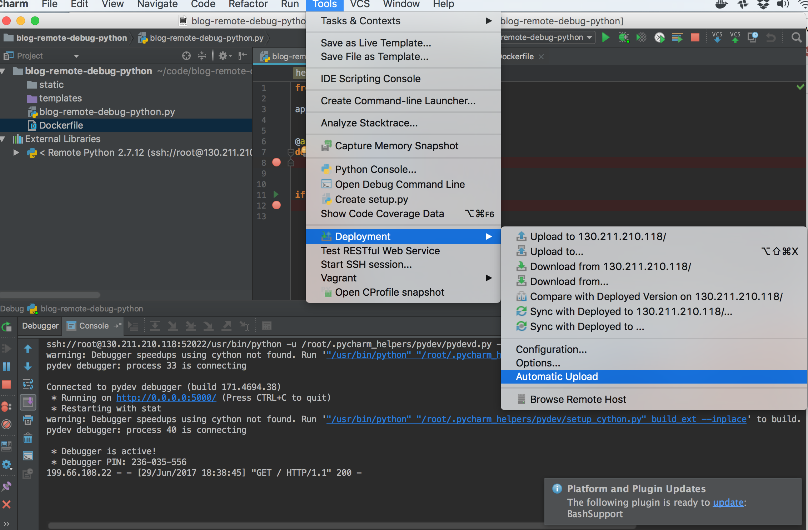Toggle breakpoint on line 8
The width and height of the screenshot is (808, 530).
276,162
